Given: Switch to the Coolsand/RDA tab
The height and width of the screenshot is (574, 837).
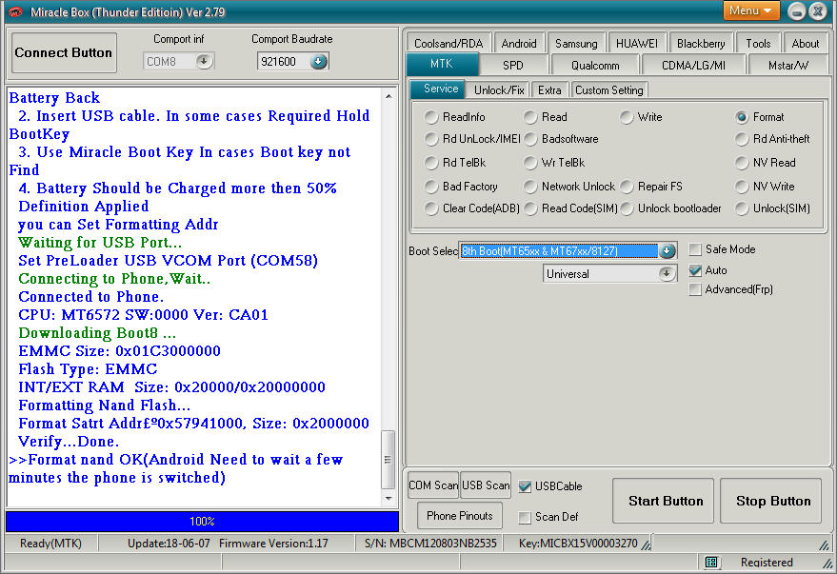Looking at the screenshot, I should (x=448, y=43).
